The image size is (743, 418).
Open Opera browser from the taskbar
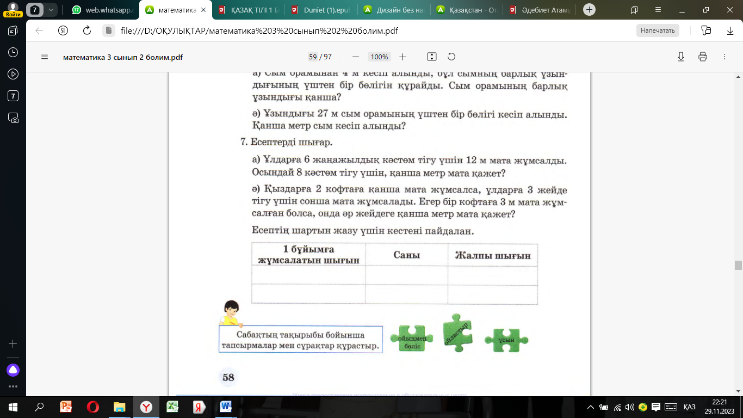click(x=93, y=407)
